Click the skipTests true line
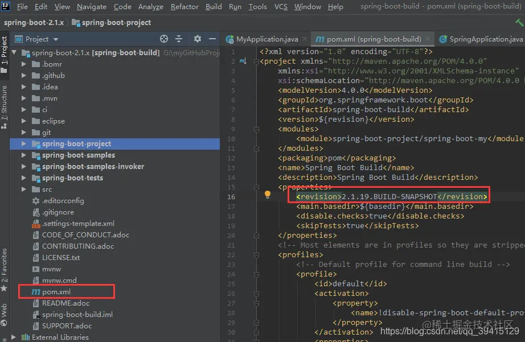Image resolution: width=525 pixels, height=342 pixels. coord(357,226)
